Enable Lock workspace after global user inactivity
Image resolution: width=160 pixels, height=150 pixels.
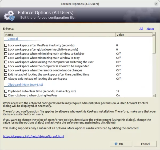(6, 49)
